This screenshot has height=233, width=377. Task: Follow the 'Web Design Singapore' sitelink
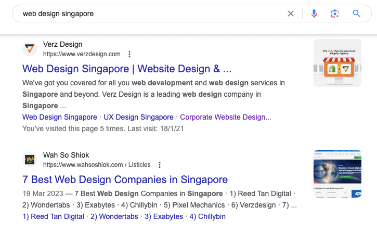60,117
